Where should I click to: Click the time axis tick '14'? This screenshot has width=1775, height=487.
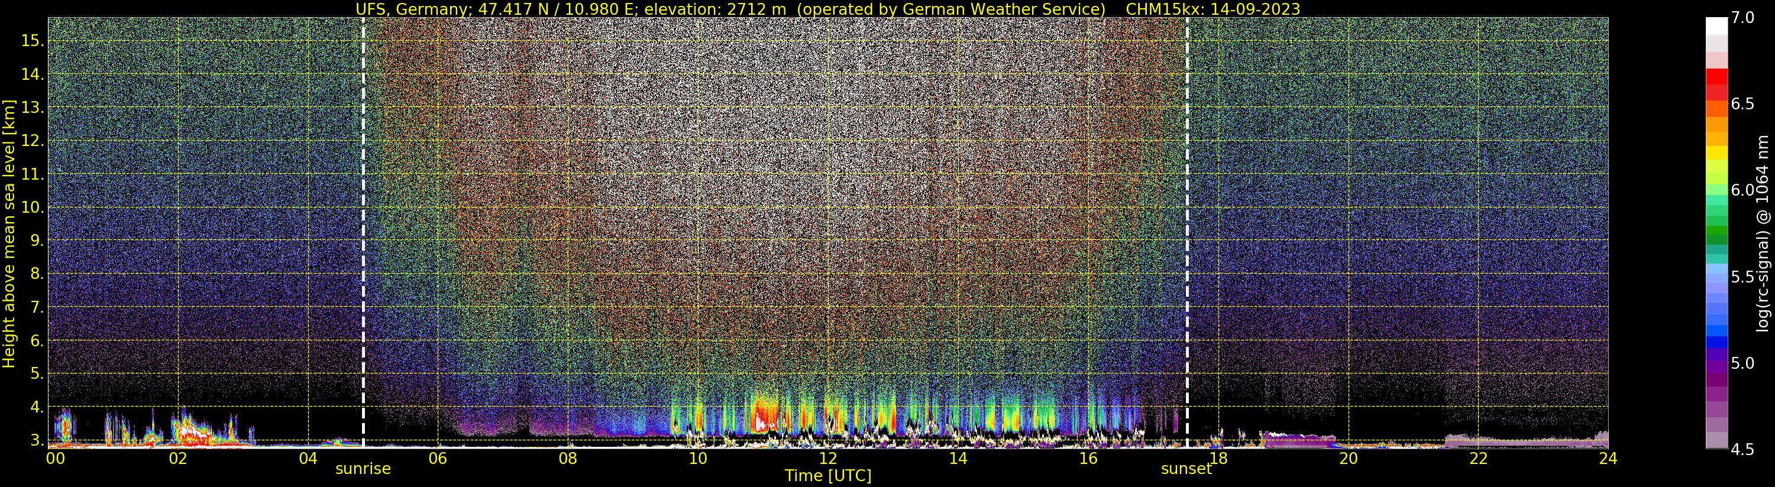pos(958,458)
